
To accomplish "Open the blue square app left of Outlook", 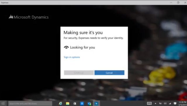I will [x=82, y=103].
